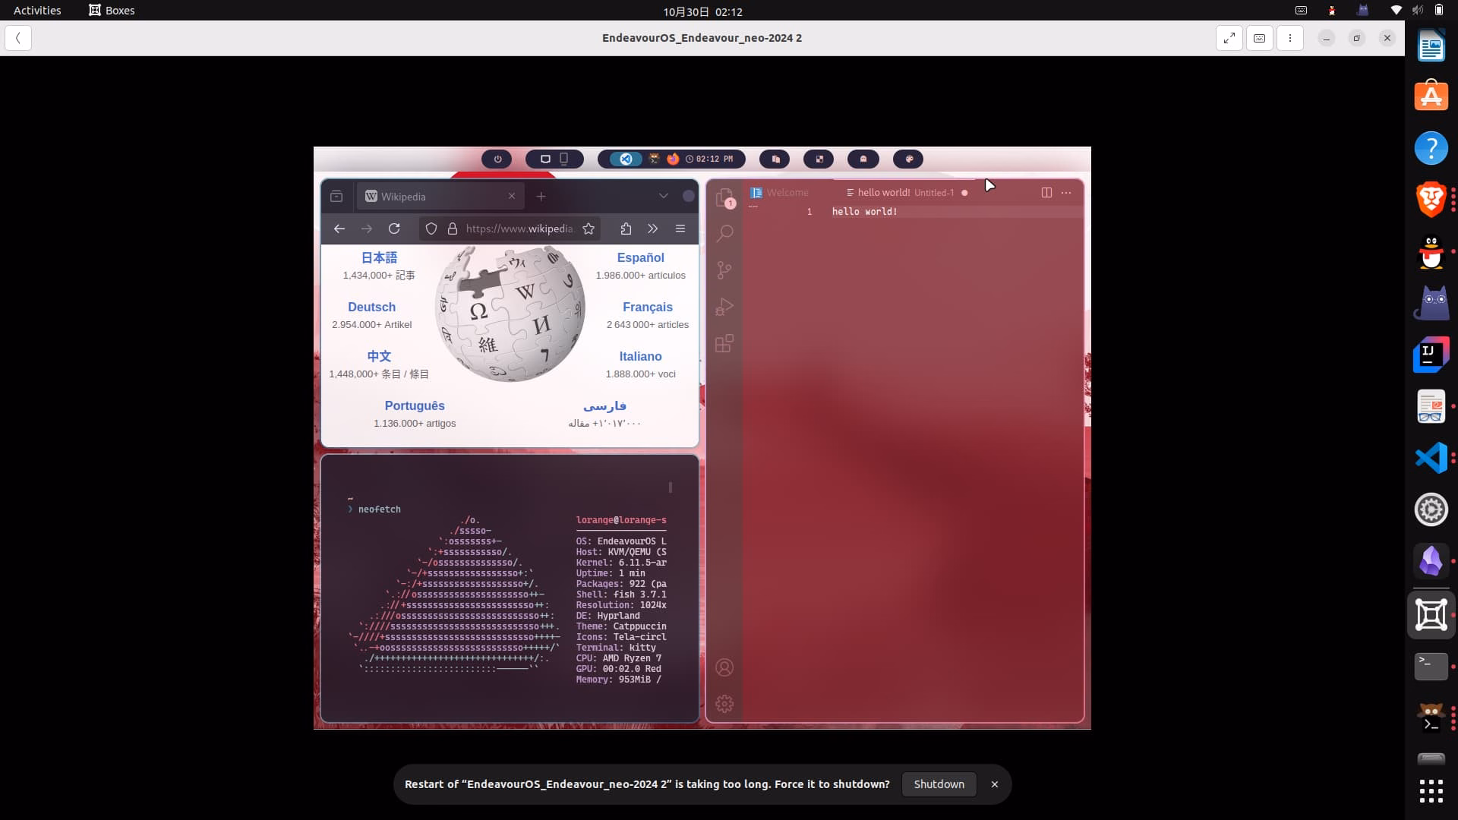
Task: Toggle Boxes fullscreen mode
Action: click(1229, 38)
